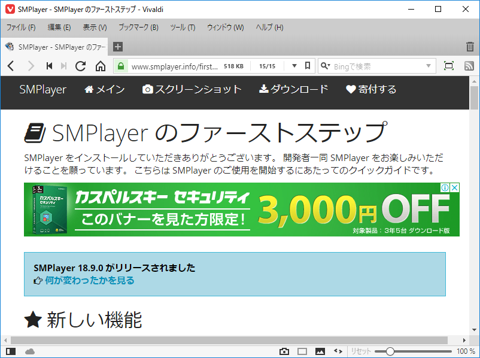Click the page capture frame icon in toolbar

click(449, 66)
